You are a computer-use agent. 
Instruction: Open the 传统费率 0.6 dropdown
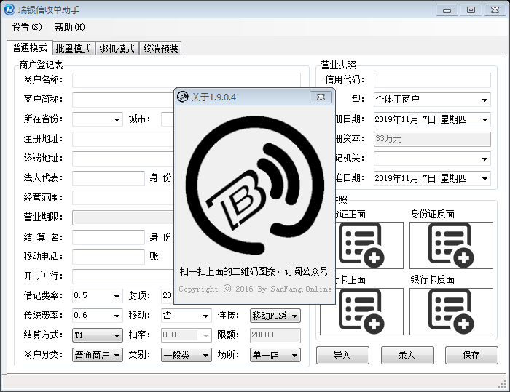tap(97, 316)
